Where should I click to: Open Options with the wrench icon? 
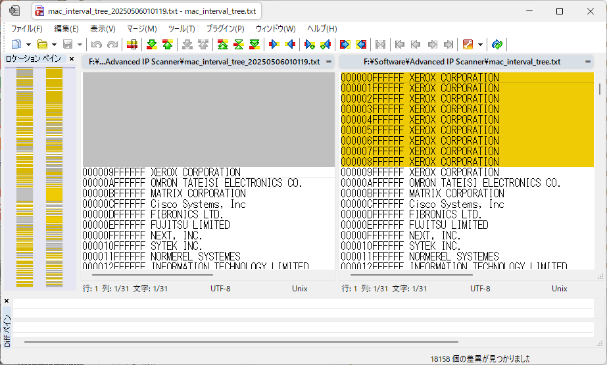[468, 45]
